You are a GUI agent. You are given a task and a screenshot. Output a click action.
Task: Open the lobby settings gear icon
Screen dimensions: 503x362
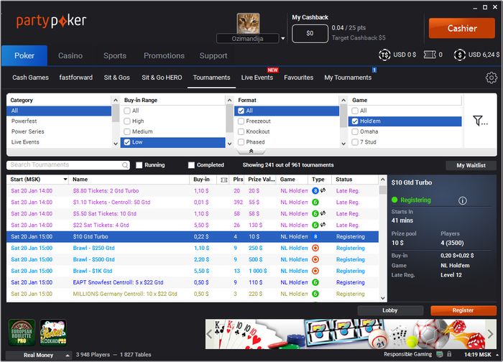(491, 78)
